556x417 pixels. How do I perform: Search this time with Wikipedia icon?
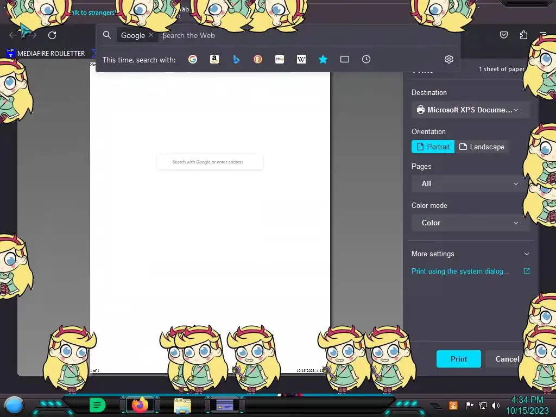point(301,59)
